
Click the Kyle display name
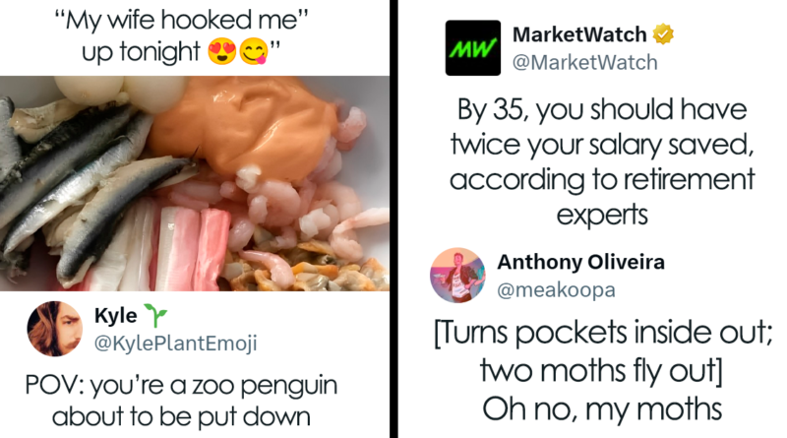point(115,315)
